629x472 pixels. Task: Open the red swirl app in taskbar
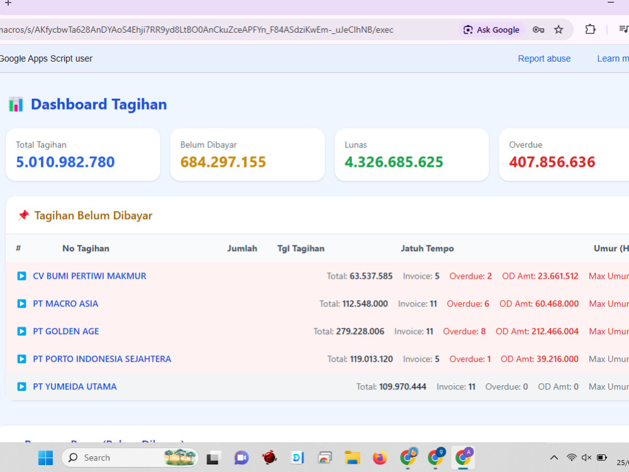(x=269, y=458)
